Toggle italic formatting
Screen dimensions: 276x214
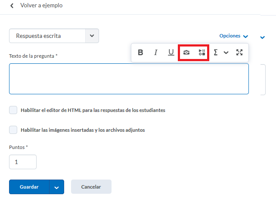pyautogui.click(x=156, y=53)
